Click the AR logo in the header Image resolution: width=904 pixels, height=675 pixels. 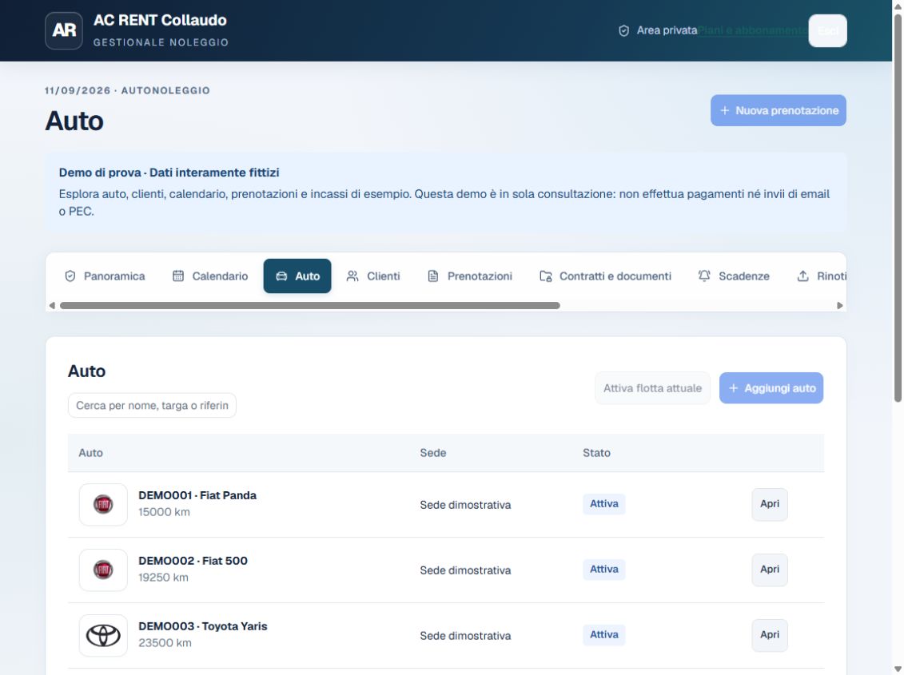[x=64, y=30]
